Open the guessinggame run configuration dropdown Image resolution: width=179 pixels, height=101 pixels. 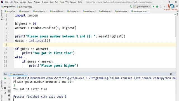click(142, 7)
